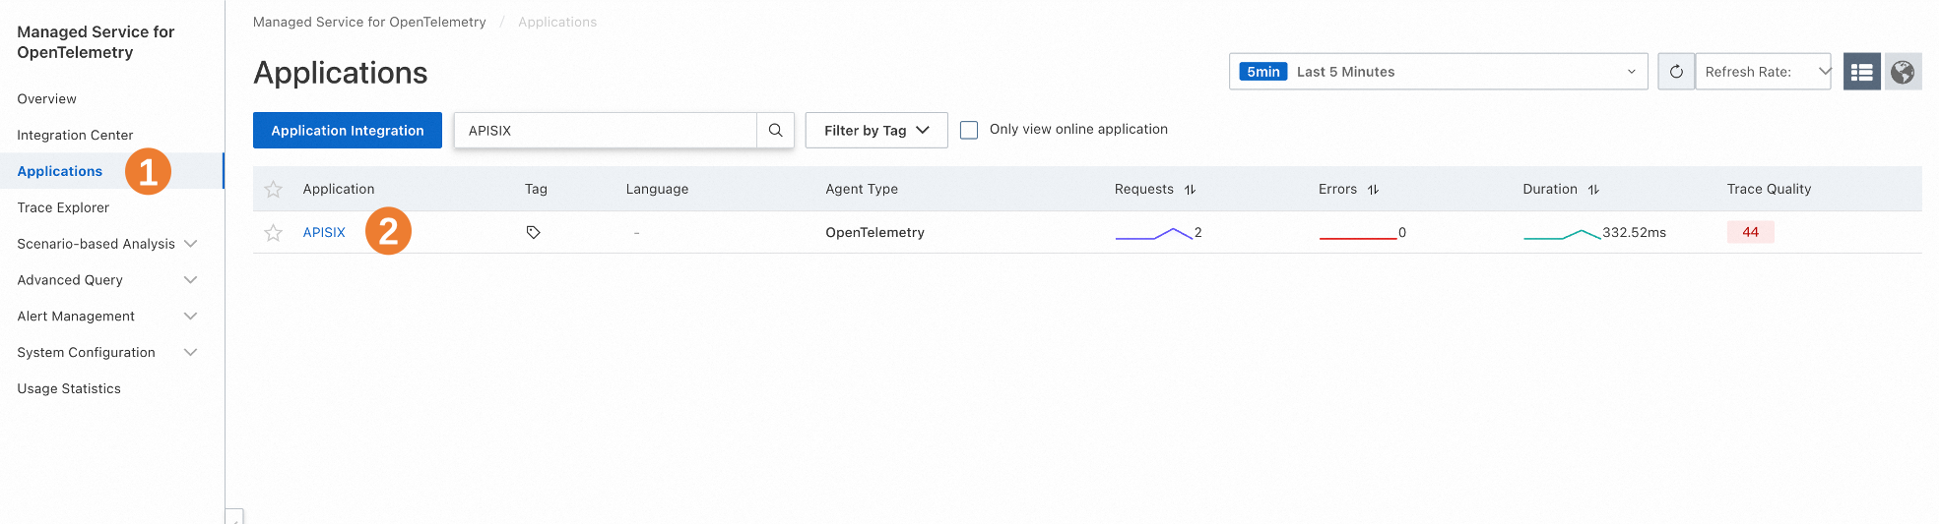Click the Requests sparkline chart for APISIX
Screen dimensions: 1940x524
click(1153, 234)
